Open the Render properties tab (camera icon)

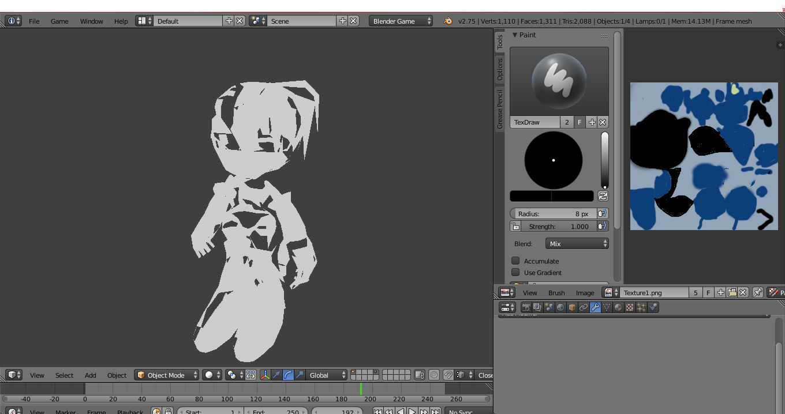pyautogui.click(x=526, y=307)
